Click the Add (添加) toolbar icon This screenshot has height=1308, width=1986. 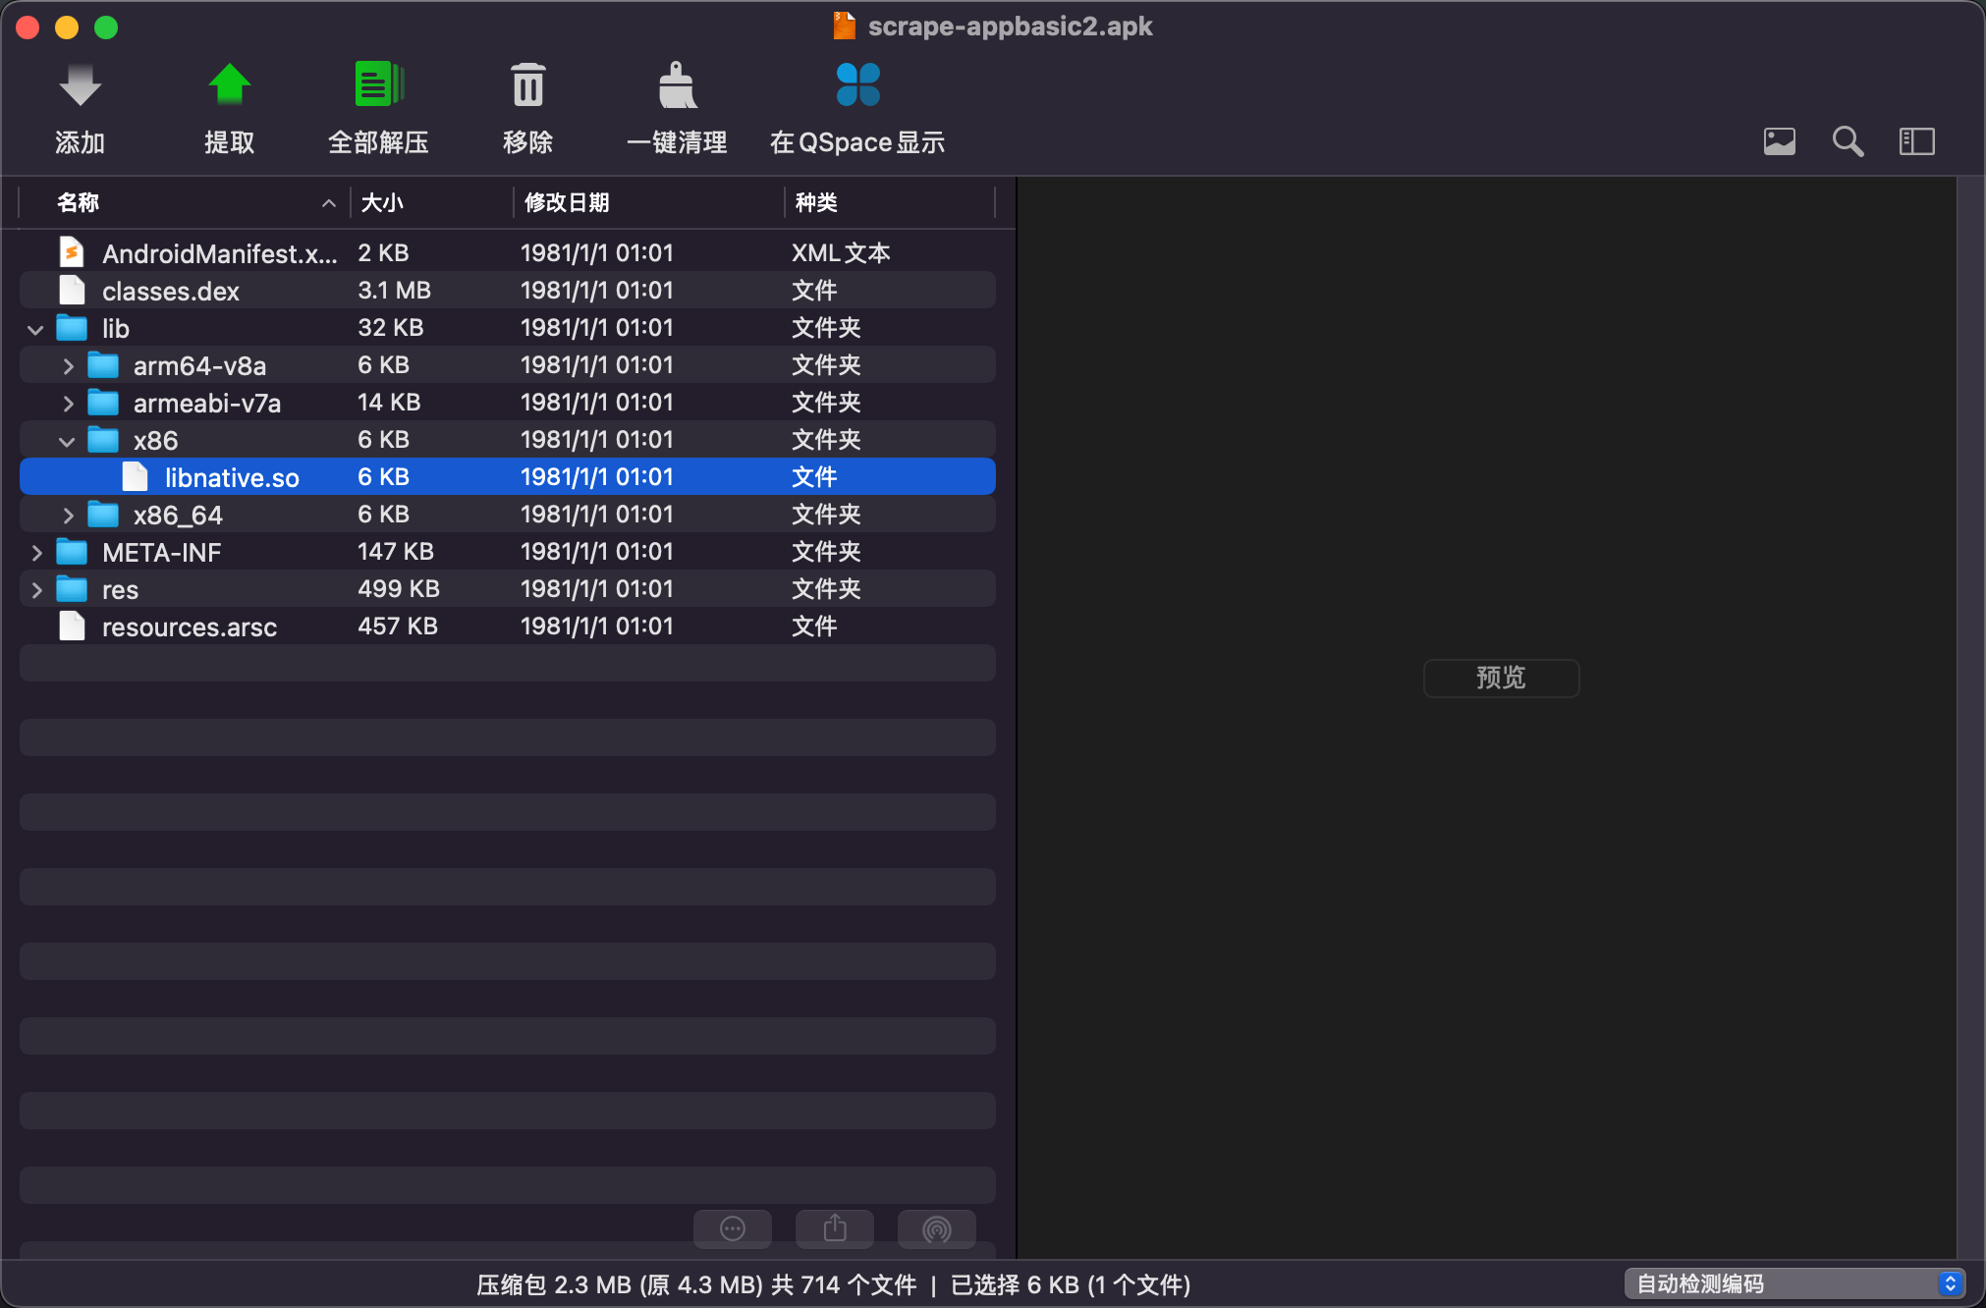tap(80, 86)
